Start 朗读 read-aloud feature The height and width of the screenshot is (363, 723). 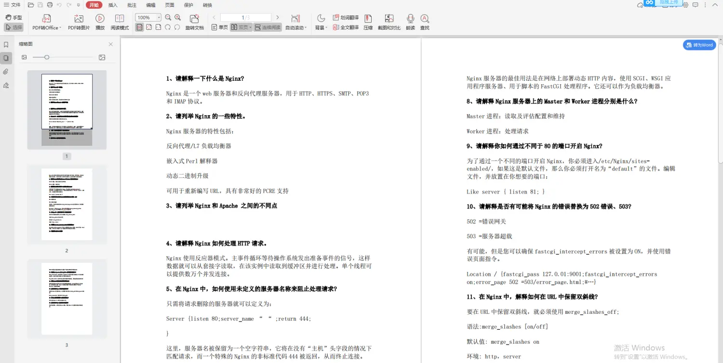click(x=410, y=22)
